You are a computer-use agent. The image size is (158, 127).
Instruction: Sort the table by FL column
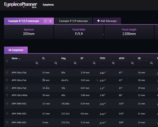click(43, 58)
